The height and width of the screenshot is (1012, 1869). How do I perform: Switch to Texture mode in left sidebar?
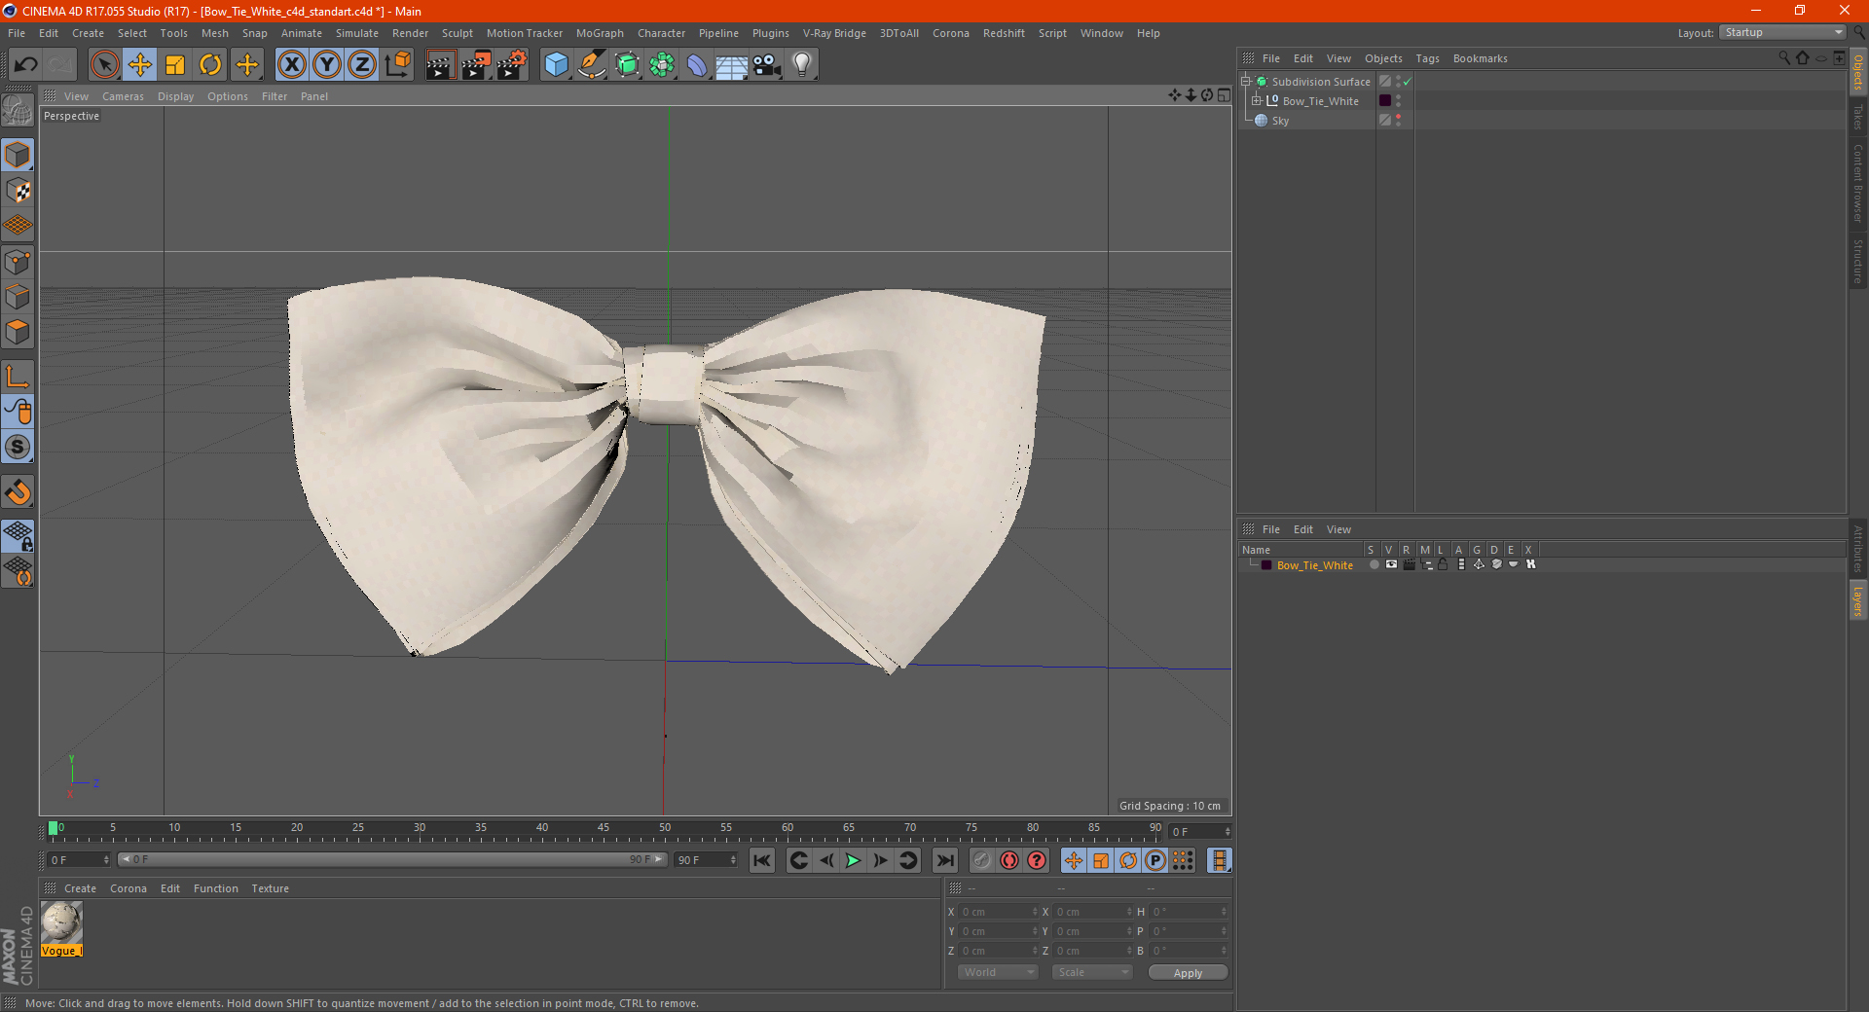point(18,191)
